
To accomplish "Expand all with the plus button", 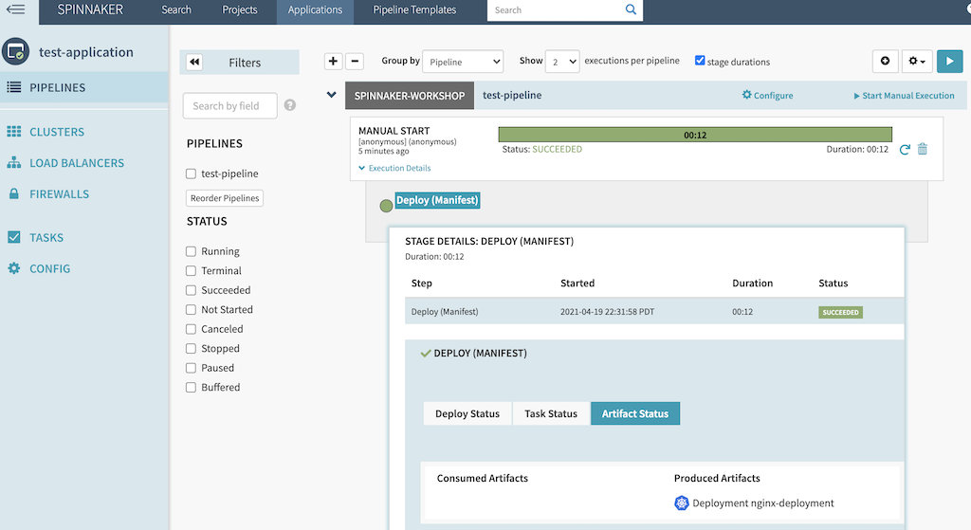I will (x=333, y=61).
